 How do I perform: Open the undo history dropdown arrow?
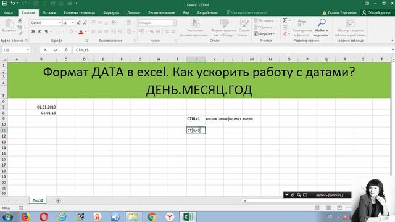17,4
